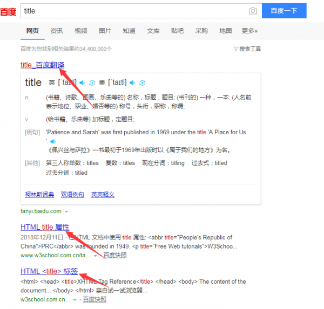The width and height of the screenshot is (324, 309).
Task: Click the loop icon after American pronunciation
Action: point(142,83)
